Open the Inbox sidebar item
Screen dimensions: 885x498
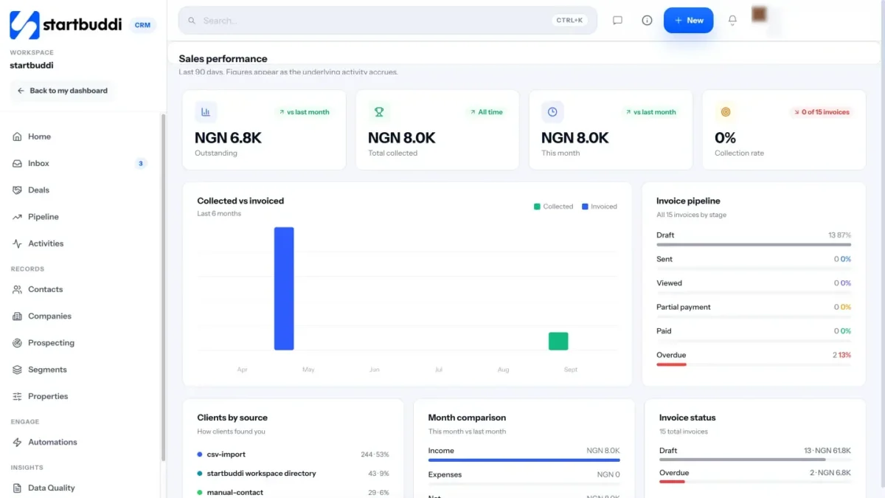click(x=81, y=163)
